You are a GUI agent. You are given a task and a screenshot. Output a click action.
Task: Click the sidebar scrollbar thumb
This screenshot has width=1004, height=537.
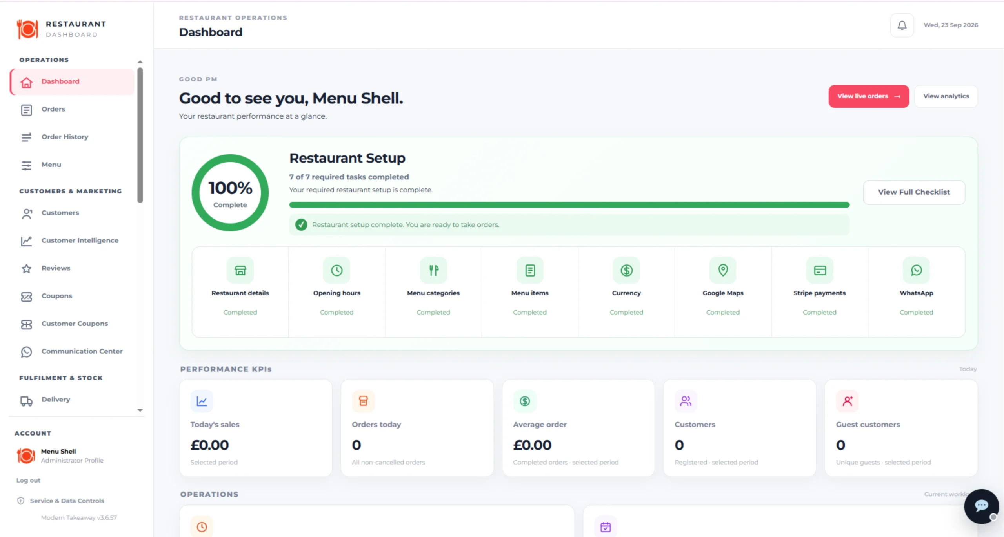click(x=140, y=135)
